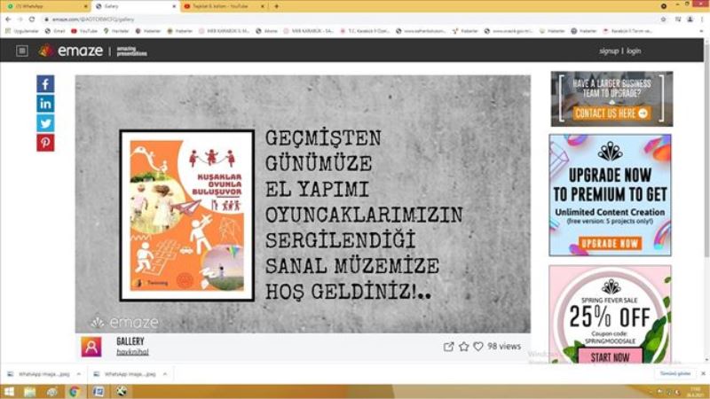Favorite the presentation with star icon
The image size is (710, 399).
[x=463, y=347]
